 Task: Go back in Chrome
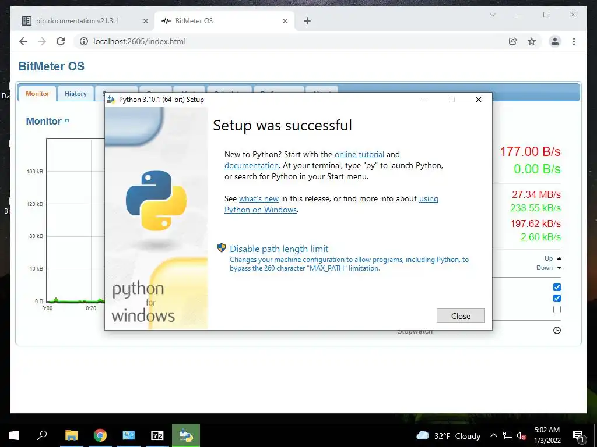23,41
